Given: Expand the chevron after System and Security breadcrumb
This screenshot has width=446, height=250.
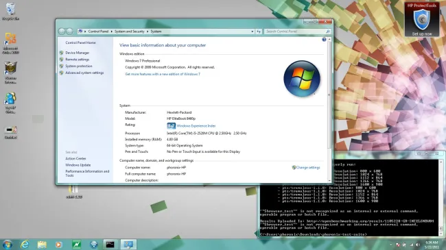Looking at the screenshot, I should coord(148,32).
